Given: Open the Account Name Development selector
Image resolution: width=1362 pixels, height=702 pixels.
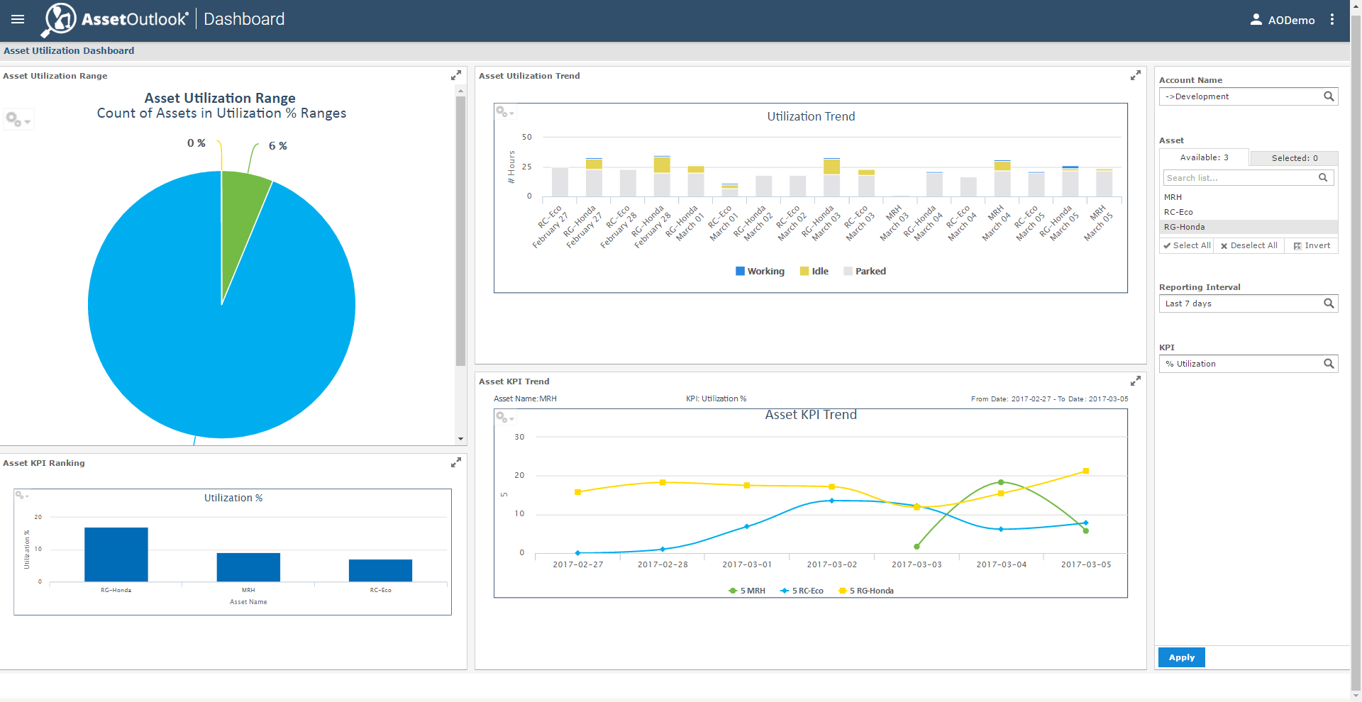Looking at the screenshot, I should pyautogui.click(x=1248, y=96).
